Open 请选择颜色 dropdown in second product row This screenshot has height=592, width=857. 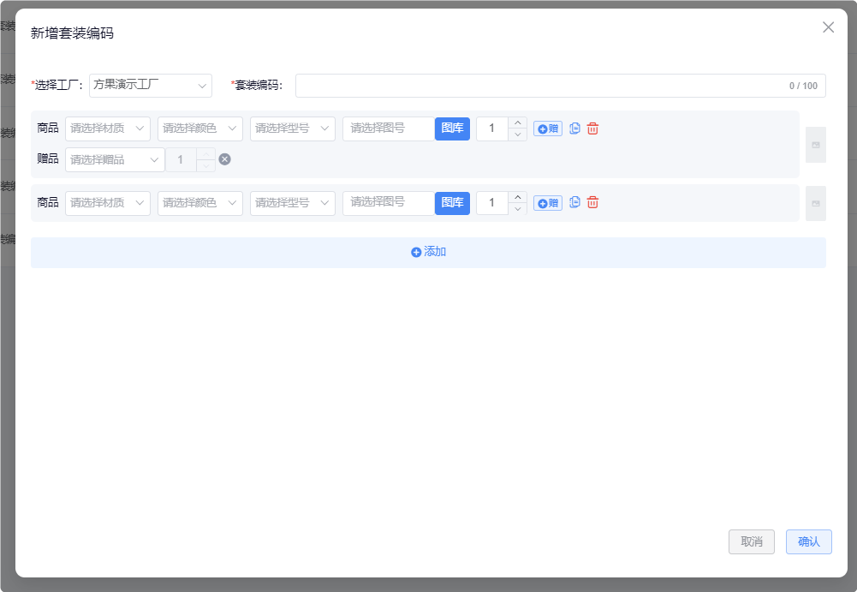click(200, 203)
